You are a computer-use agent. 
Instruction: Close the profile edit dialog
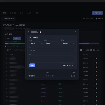coord(75,32)
